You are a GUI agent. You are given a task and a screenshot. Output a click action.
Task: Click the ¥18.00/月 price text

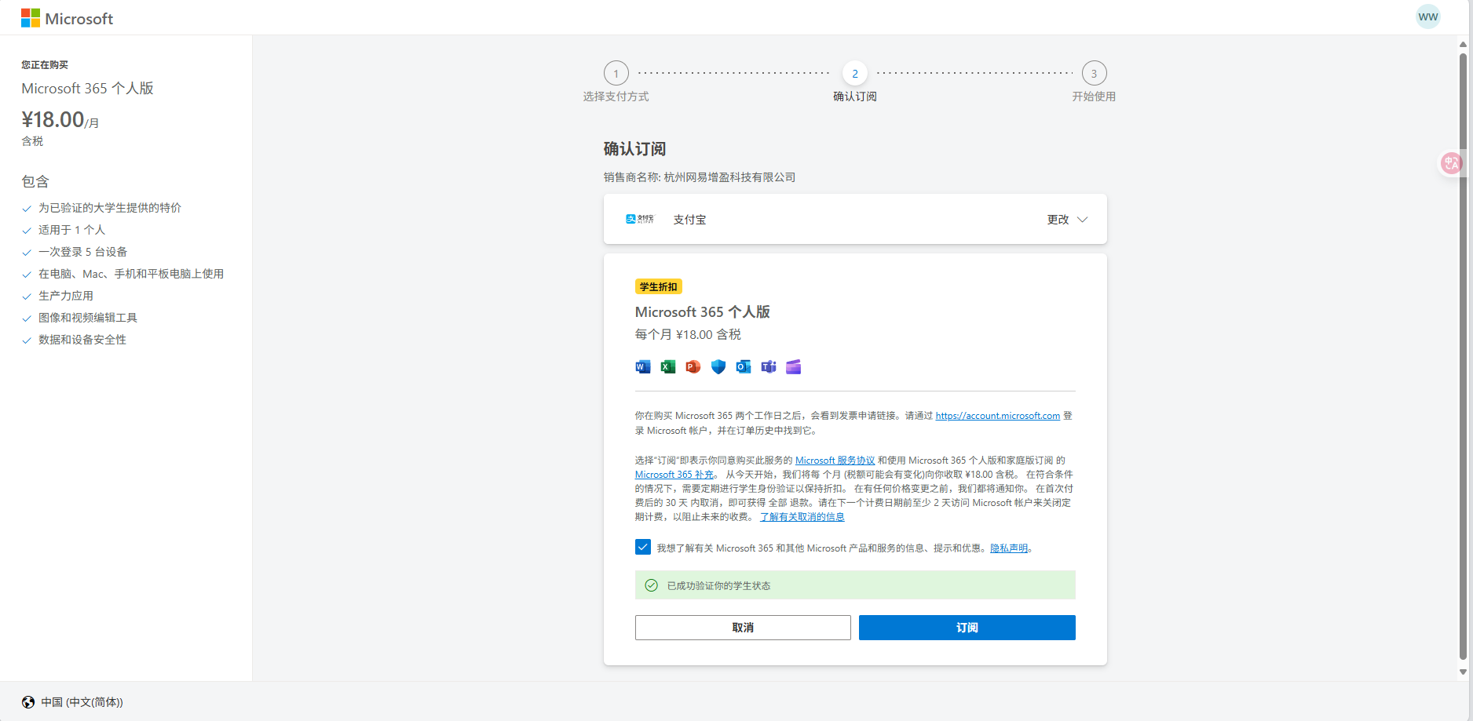[x=60, y=120]
